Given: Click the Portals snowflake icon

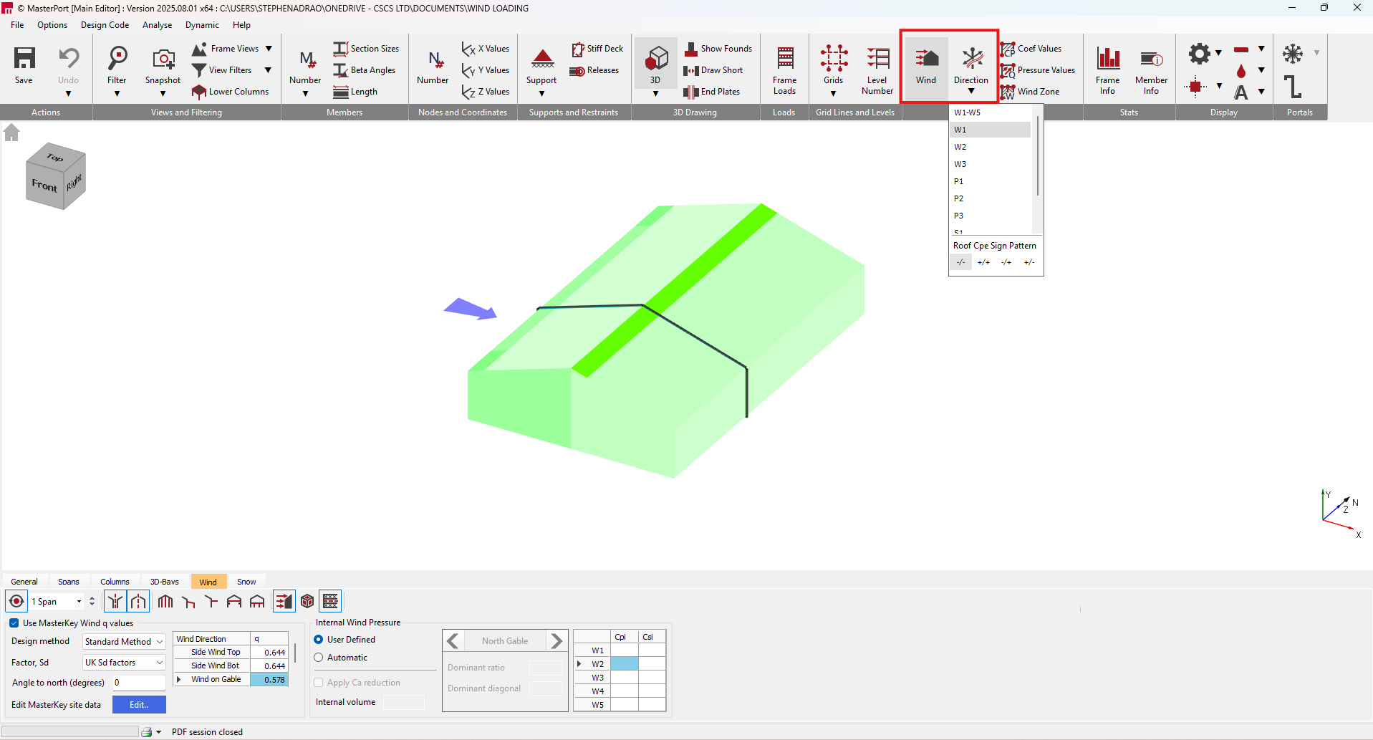Looking at the screenshot, I should pyautogui.click(x=1293, y=54).
